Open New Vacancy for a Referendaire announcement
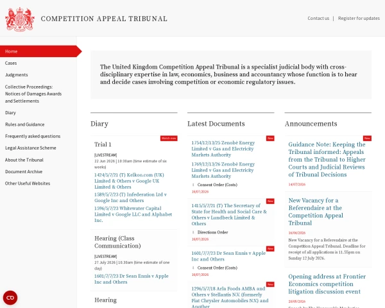Screen dimensions: 385x308 click(316, 212)
